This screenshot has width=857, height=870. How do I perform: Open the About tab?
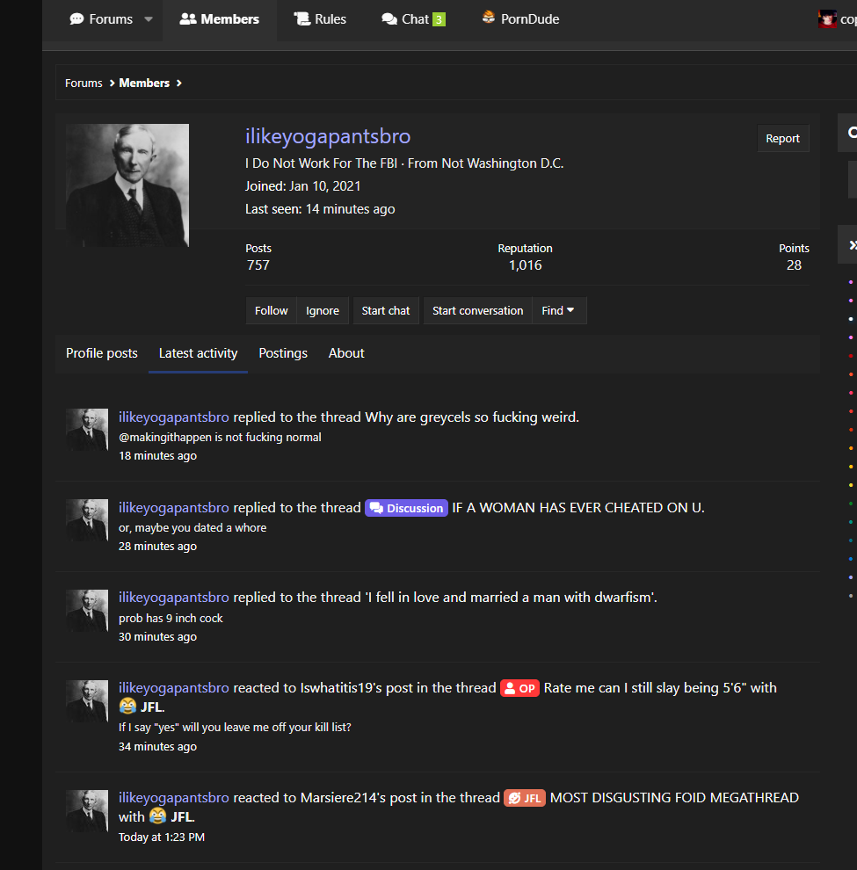(x=346, y=353)
